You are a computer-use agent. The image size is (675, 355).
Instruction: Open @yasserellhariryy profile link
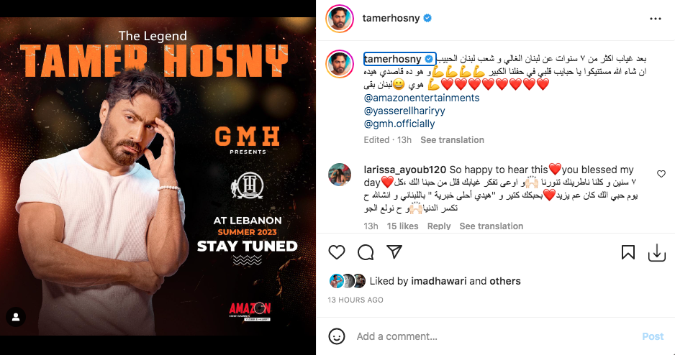[x=404, y=111]
